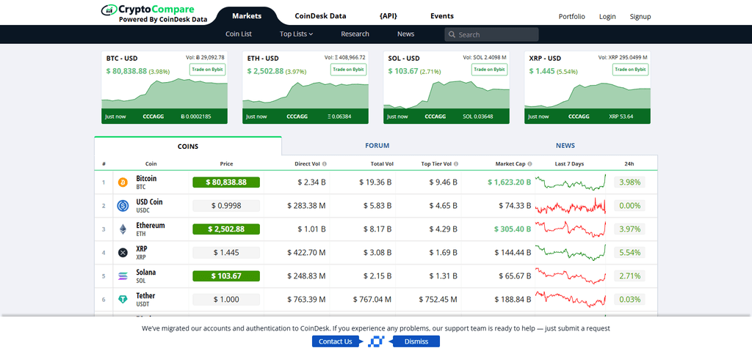Open News in sub-navigation
Image resolution: width=752 pixels, height=359 pixels.
point(405,34)
